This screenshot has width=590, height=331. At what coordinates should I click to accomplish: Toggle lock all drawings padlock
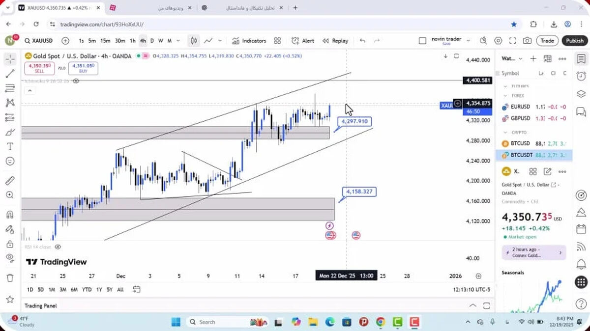[x=10, y=244]
